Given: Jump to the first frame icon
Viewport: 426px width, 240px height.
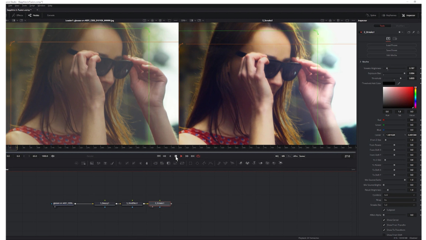Looking at the screenshot, I should 159,156.
